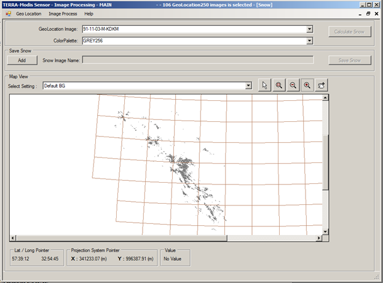Expand the GeoLocation Image dropdown

point(310,29)
